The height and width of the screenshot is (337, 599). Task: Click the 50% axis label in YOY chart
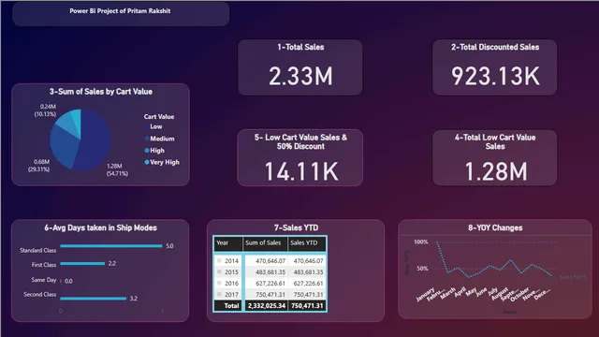(422, 269)
